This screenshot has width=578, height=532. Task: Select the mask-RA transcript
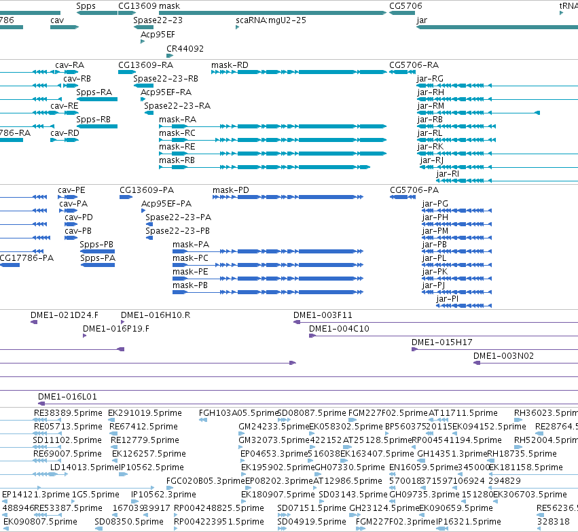[273, 126]
